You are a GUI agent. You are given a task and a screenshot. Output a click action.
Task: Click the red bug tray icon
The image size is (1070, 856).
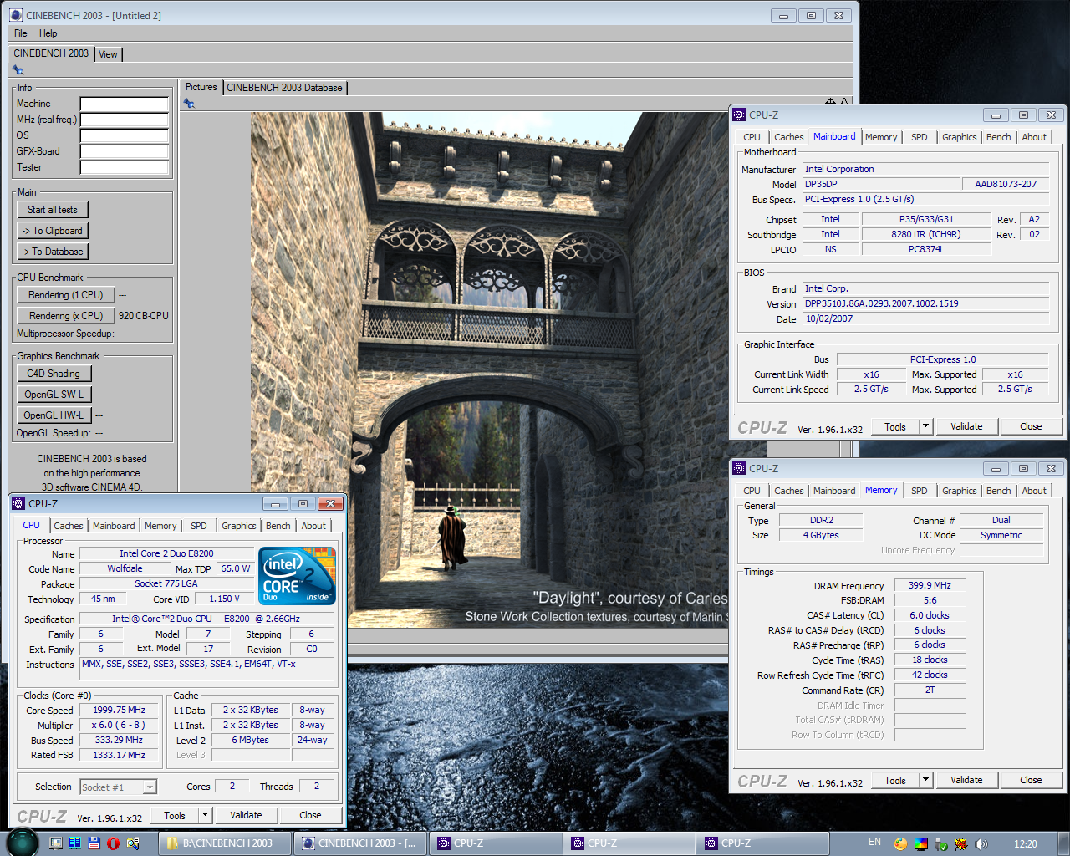(x=960, y=843)
